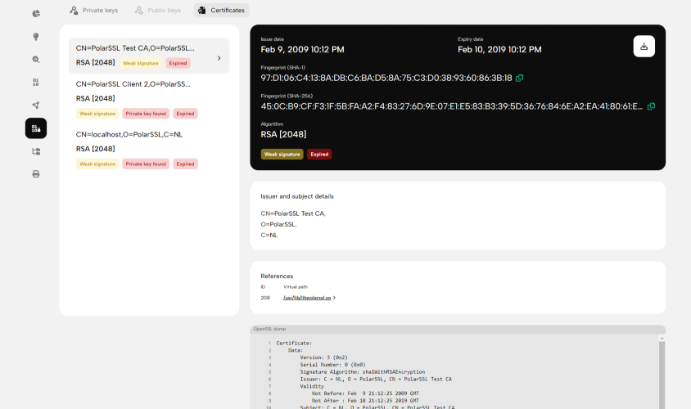Click Weak signature badge on Client 2 row
This screenshot has width=691, height=409.
click(97, 114)
